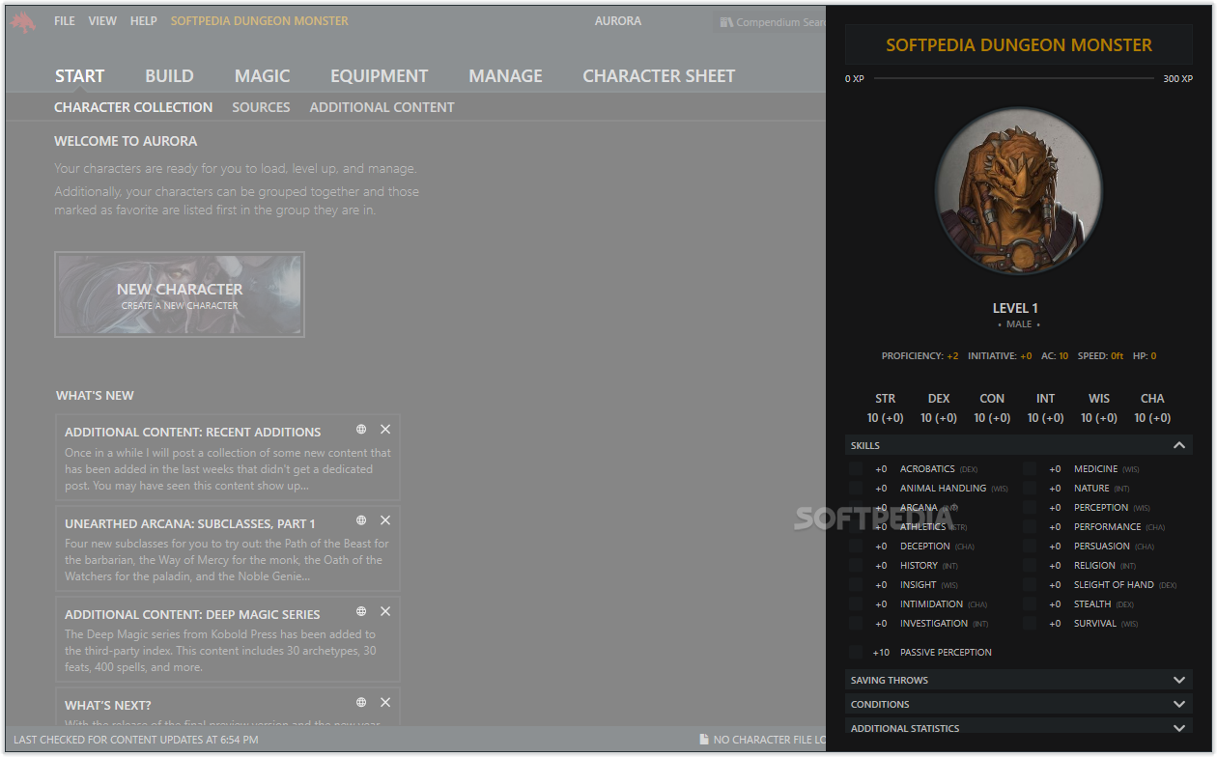Open the Character Sheet tab
This screenshot has height=757, width=1217.
659,75
